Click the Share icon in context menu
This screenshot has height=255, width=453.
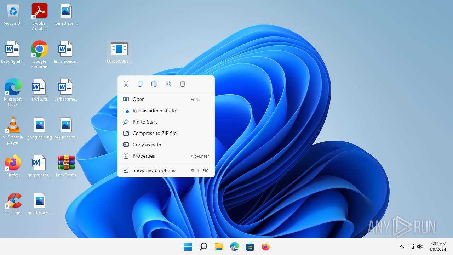(168, 84)
